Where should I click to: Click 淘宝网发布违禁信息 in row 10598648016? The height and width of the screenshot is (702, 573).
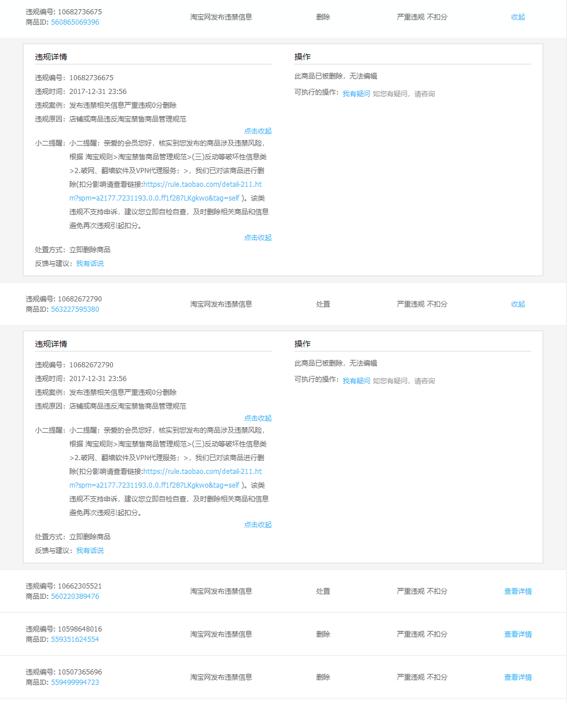[221, 634]
